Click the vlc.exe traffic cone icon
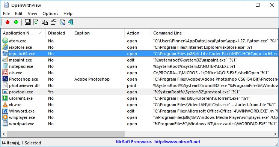Image resolution: width=279 pixels, height=147 pixels. [5, 105]
